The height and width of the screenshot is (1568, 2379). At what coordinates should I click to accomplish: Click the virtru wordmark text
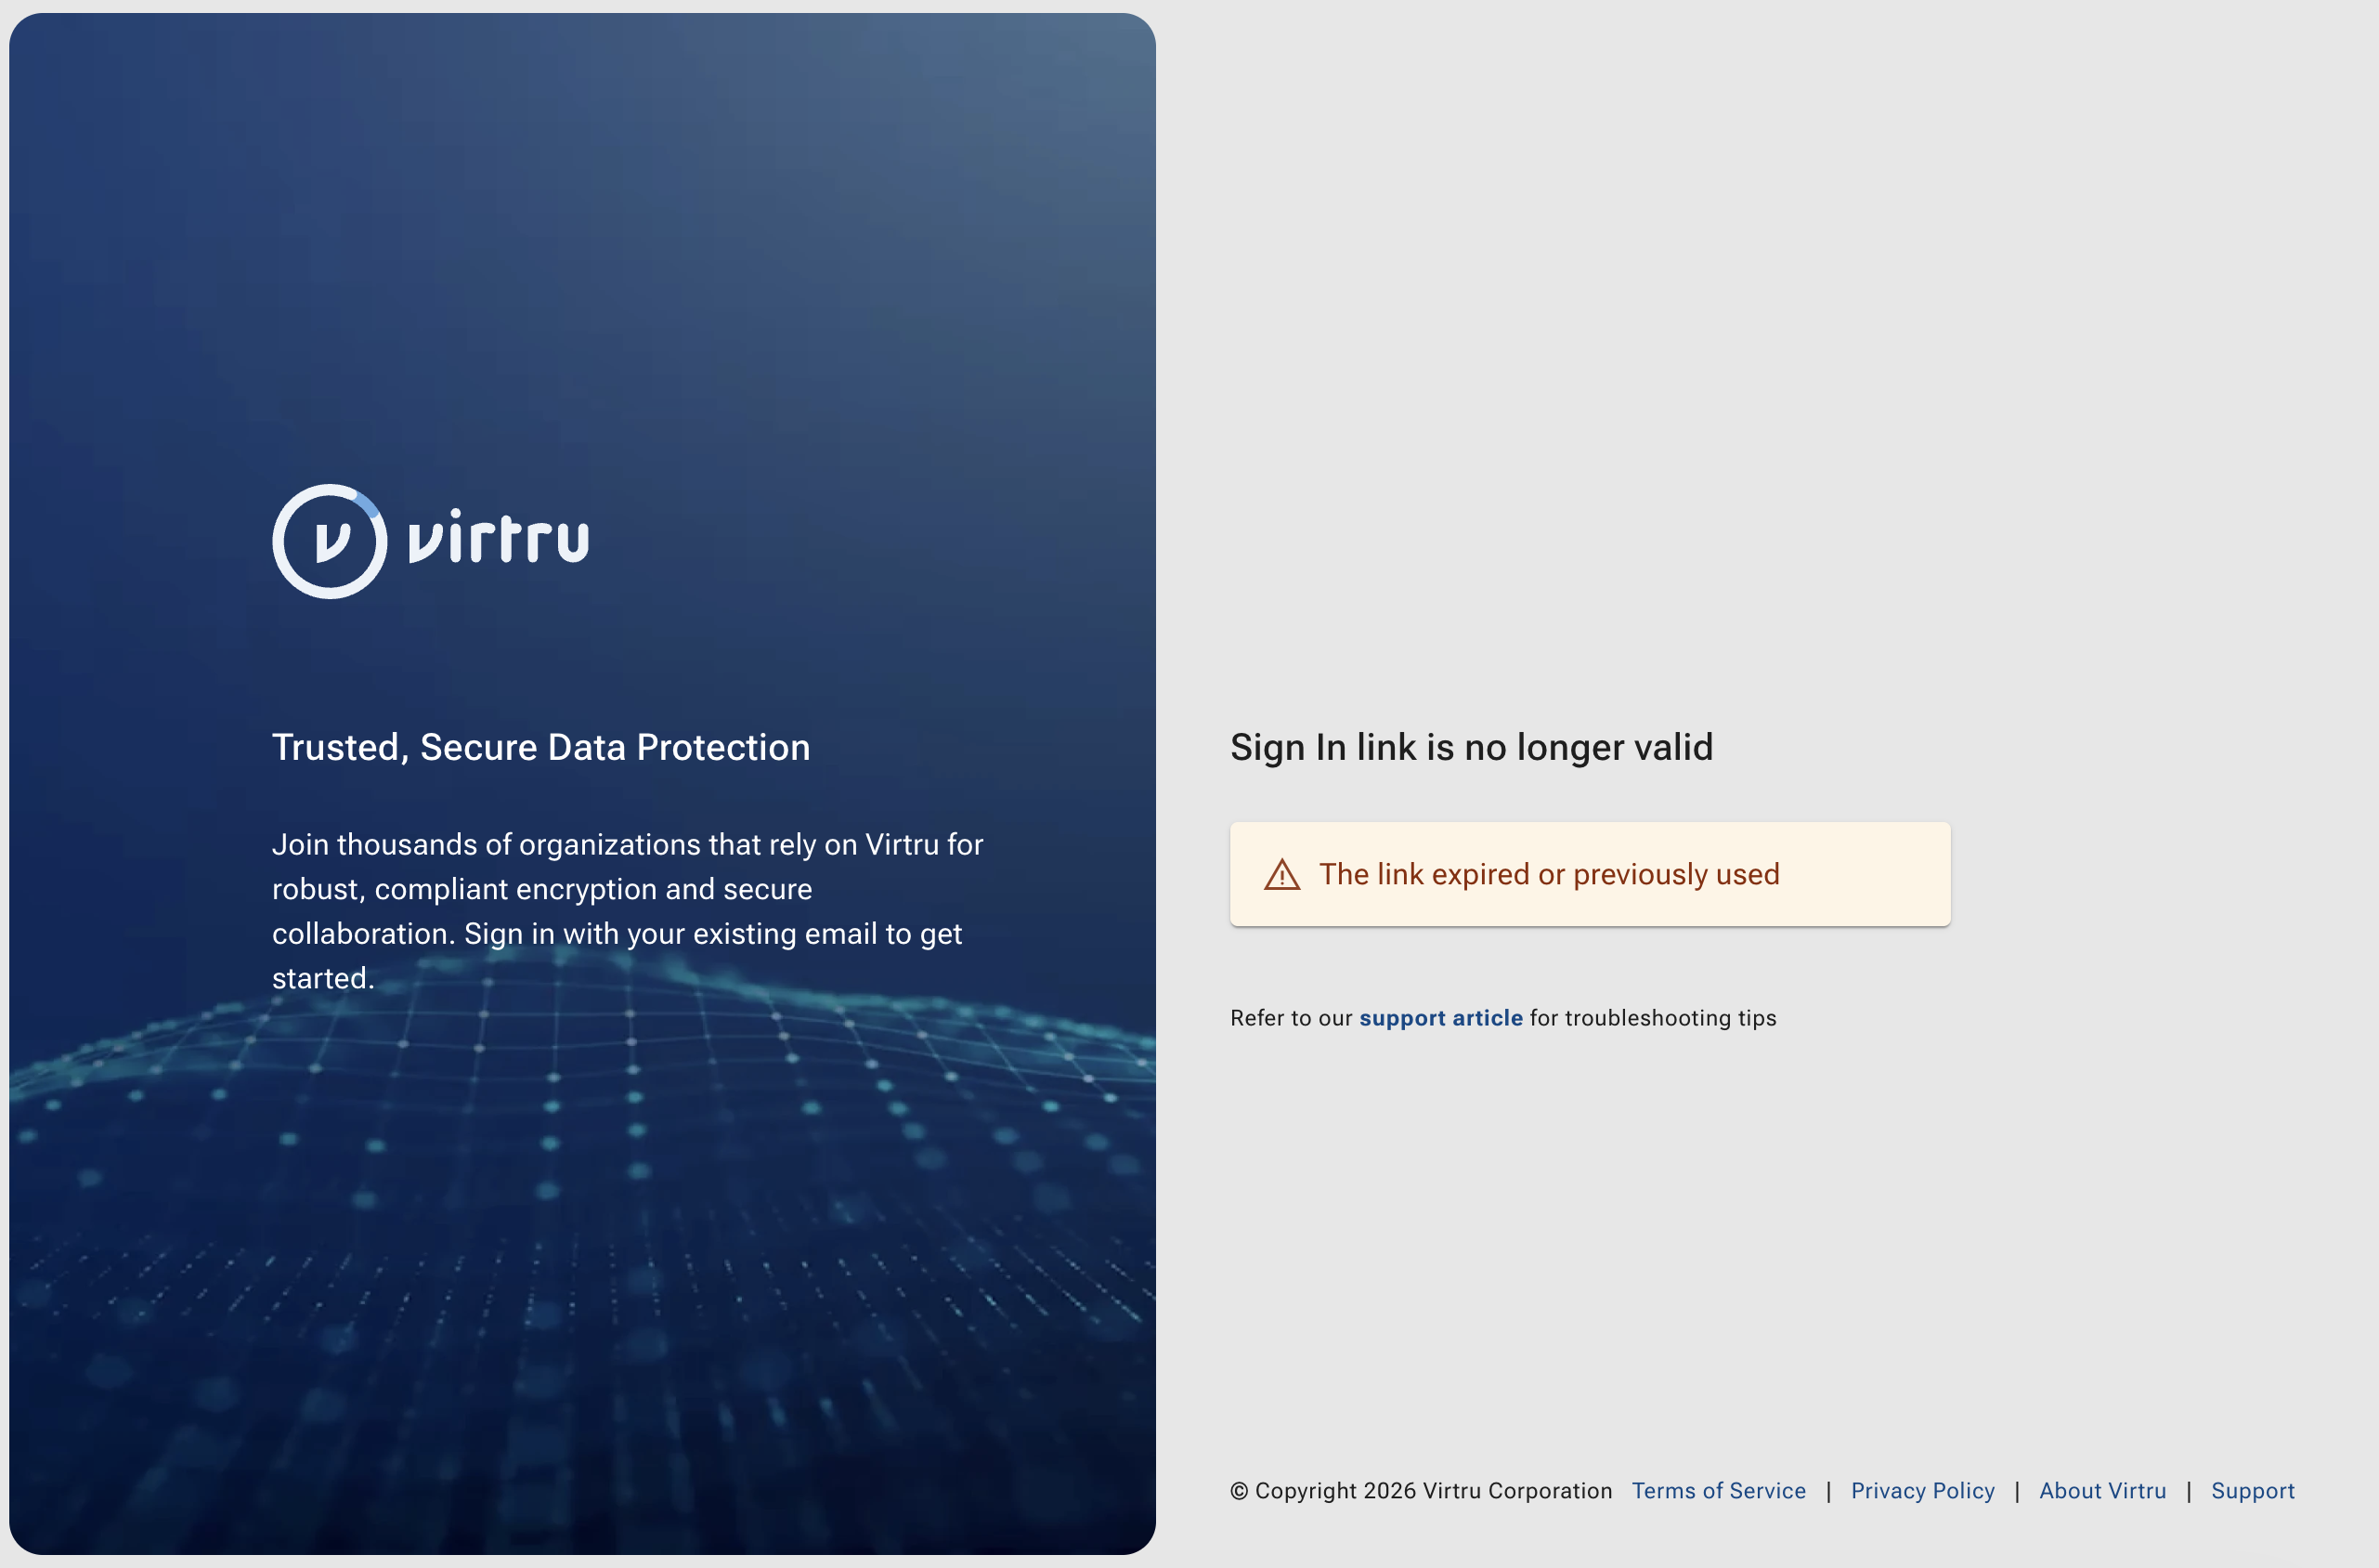click(x=498, y=537)
